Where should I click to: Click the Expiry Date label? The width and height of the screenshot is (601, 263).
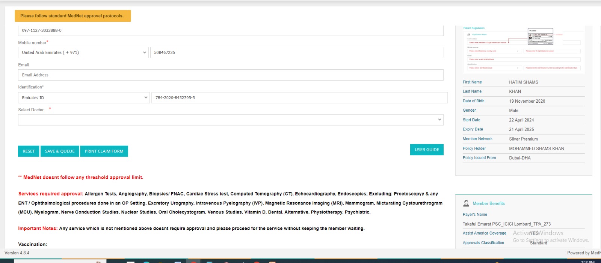pos(473,129)
